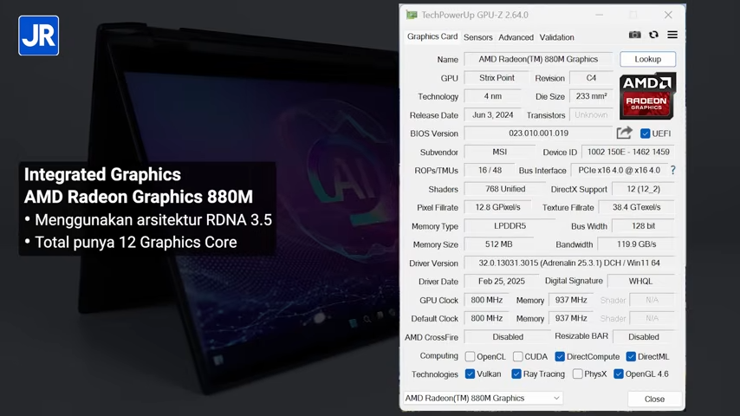Switch to the Sensors tab

click(x=477, y=37)
